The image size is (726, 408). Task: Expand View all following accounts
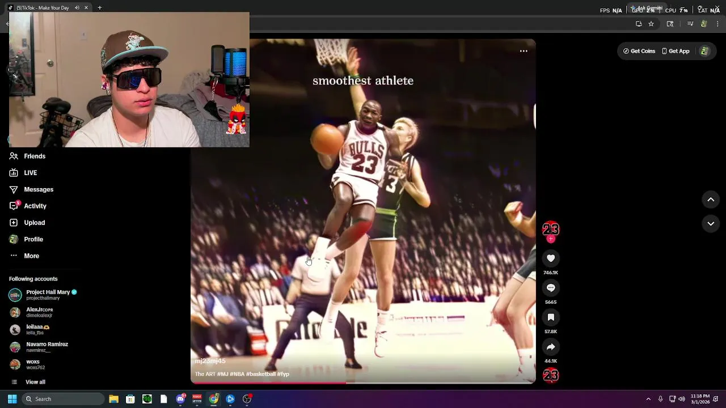(x=27, y=382)
